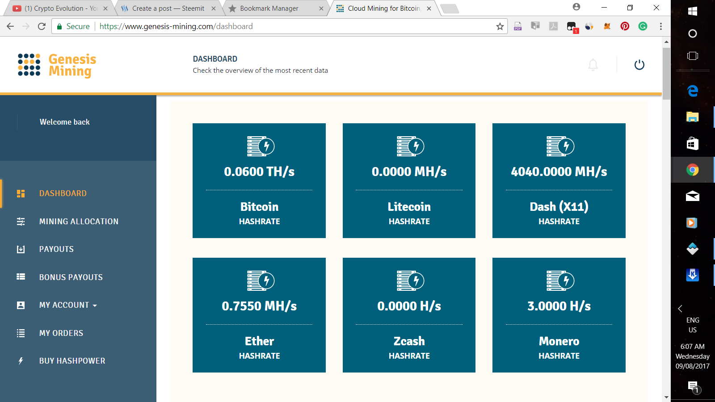The image size is (715, 402).
Task: Click the Monero hashrate server icon
Action: click(560, 281)
